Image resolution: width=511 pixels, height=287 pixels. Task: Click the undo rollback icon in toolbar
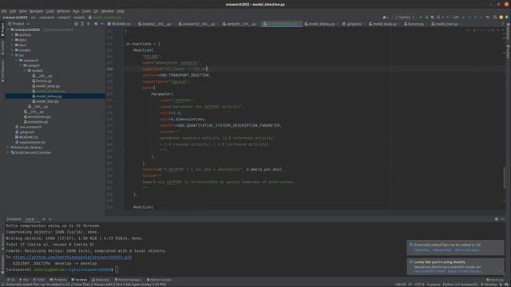pyautogui.click(x=488, y=18)
